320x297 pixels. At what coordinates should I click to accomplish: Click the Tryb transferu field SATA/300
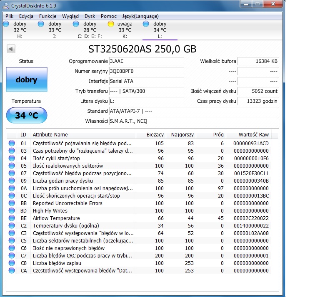[x=147, y=91]
